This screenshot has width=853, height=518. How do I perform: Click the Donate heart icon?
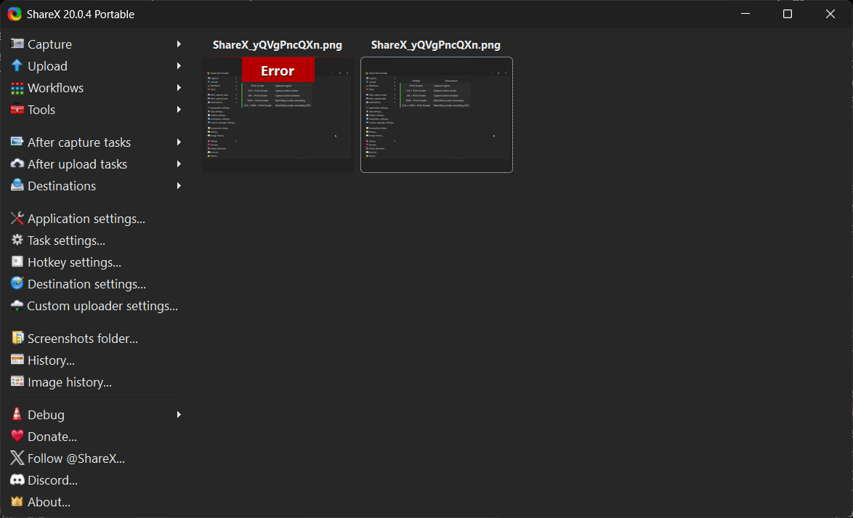(17, 436)
